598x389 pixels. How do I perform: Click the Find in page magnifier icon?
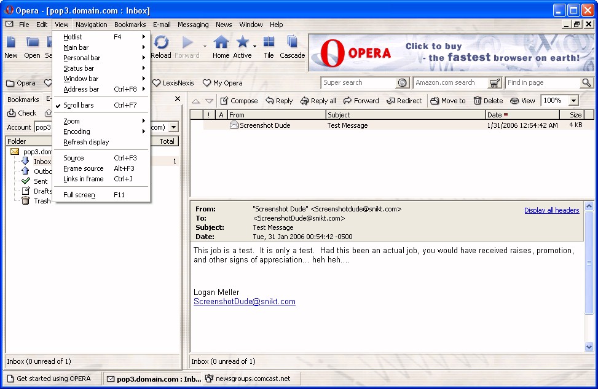pos(586,82)
